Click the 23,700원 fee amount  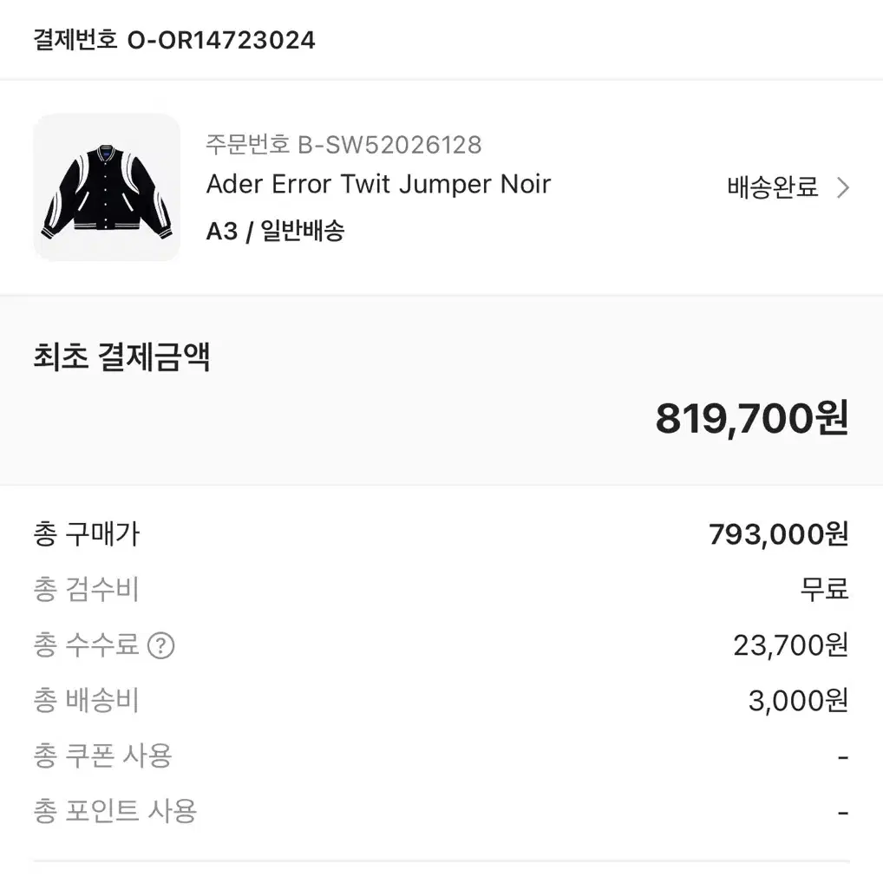pos(791,645)
